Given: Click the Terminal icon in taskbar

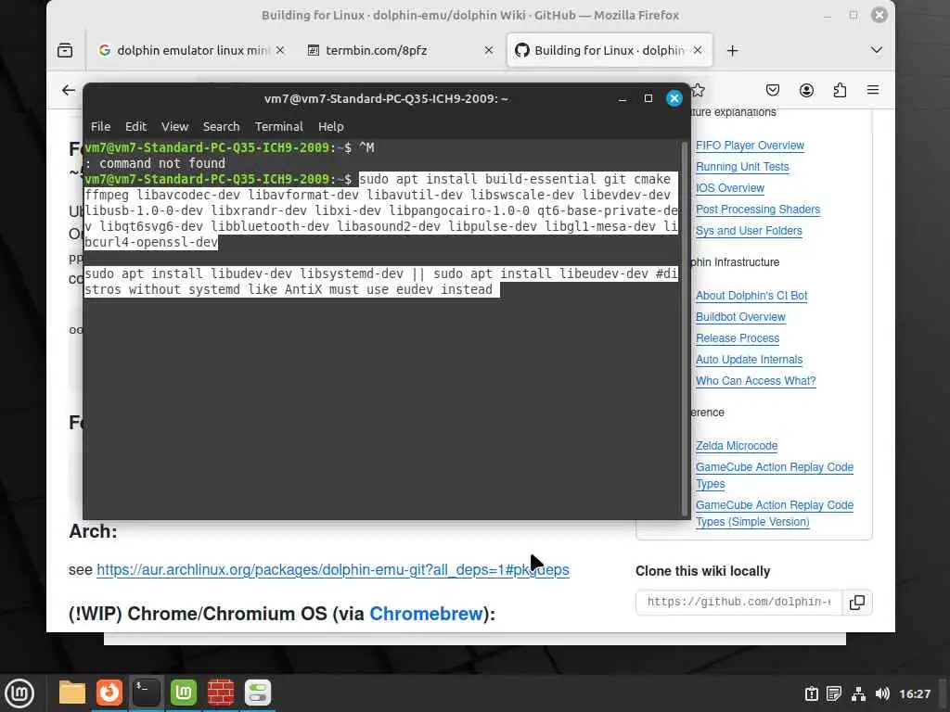Looking at the screenshot, I should click(x=146, y=693).
